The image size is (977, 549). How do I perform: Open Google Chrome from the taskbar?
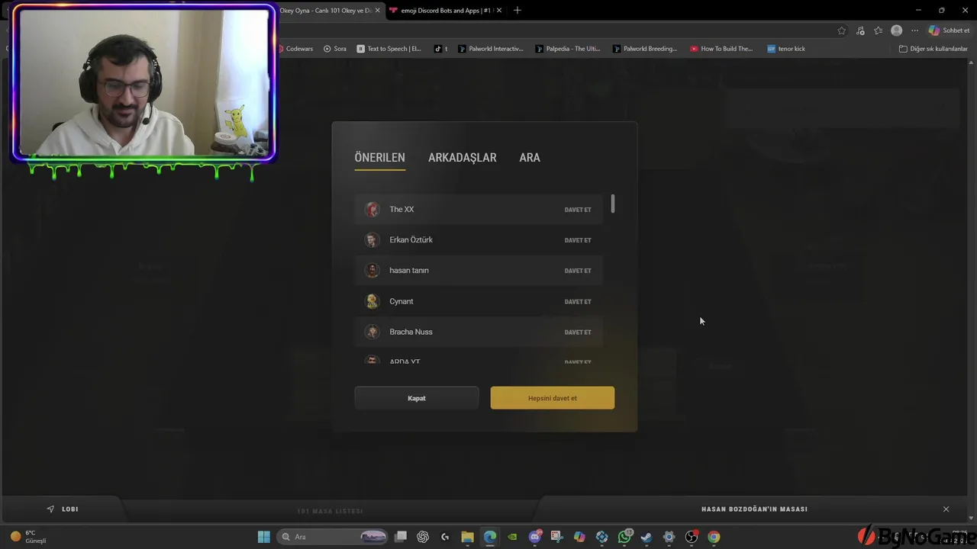pos(714,537)
